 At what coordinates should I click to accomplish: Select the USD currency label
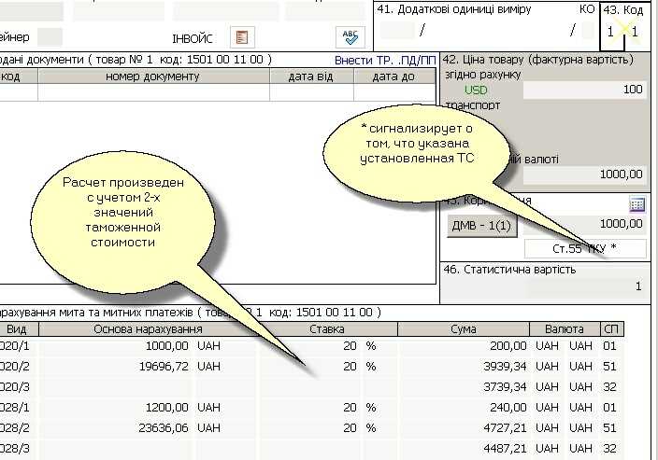tap(476, 90)
